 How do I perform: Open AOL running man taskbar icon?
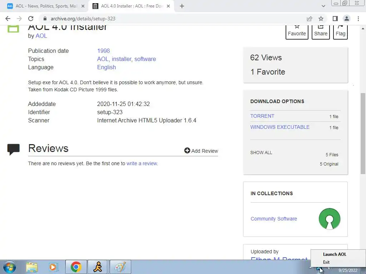pos(98,267)
